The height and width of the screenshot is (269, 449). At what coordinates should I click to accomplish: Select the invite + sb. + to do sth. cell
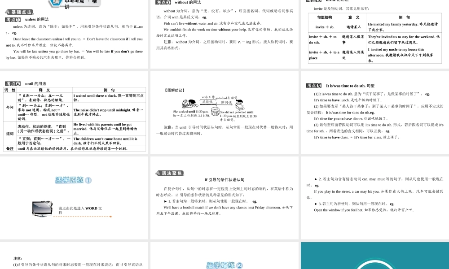pos(325,39)
